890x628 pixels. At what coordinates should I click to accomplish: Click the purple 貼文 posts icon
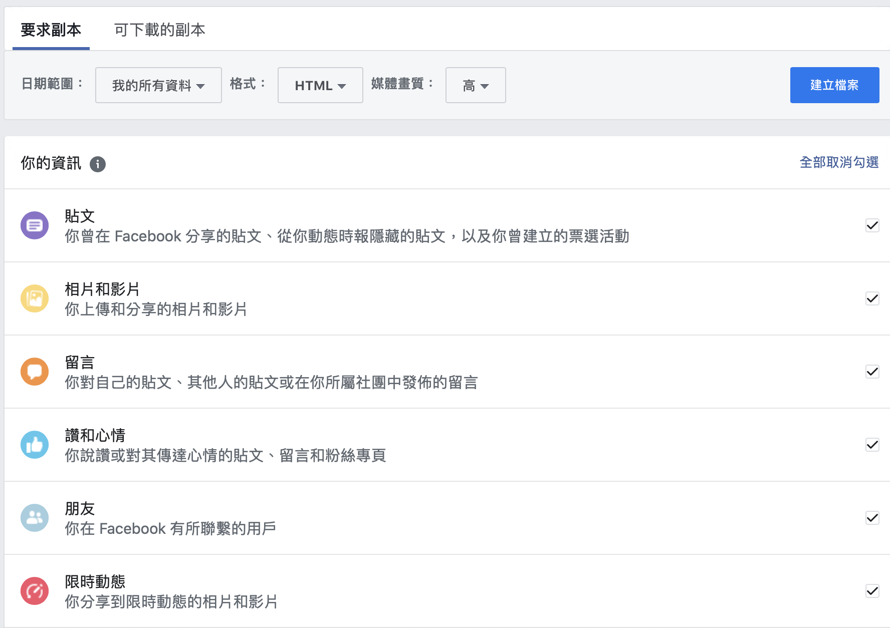35,225
